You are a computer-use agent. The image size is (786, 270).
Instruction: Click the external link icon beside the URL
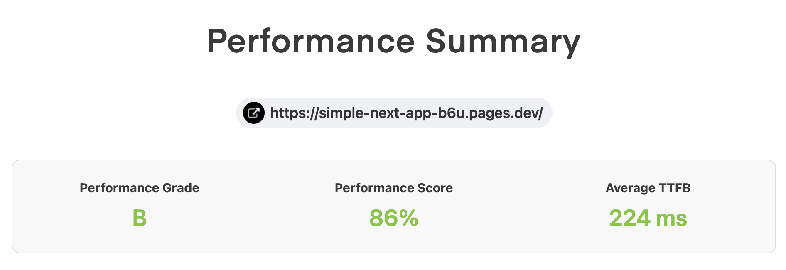tap(253, 113)
